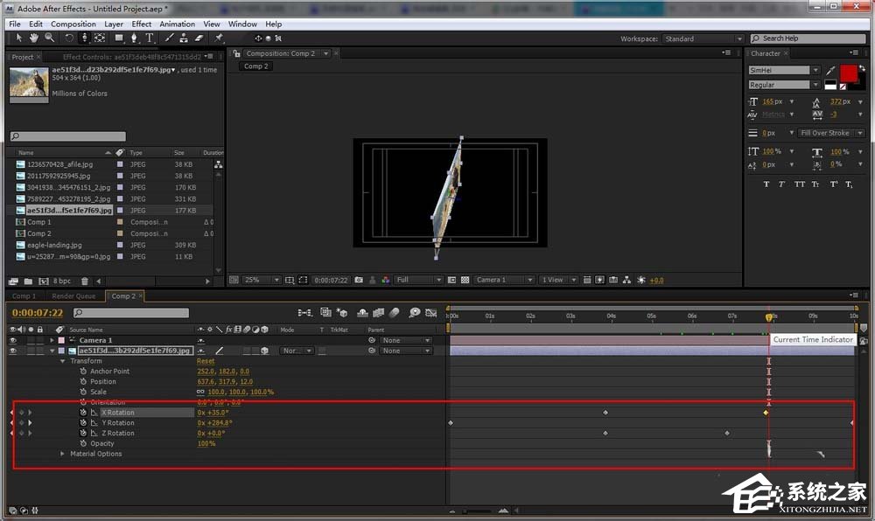The width and height of the screenshot is (875, 521).
Task: Select eagle-landing.jpg in the Project panel
Action: pos(53,246)
